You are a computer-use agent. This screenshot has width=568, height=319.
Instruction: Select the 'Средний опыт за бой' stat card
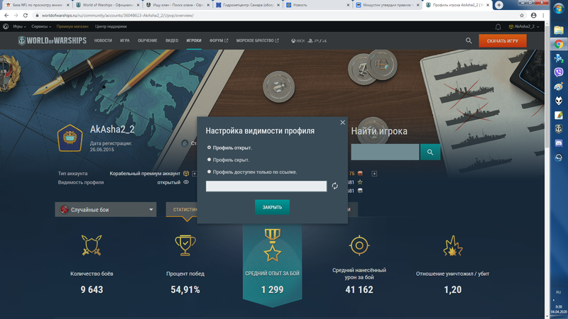coord(272,265)
